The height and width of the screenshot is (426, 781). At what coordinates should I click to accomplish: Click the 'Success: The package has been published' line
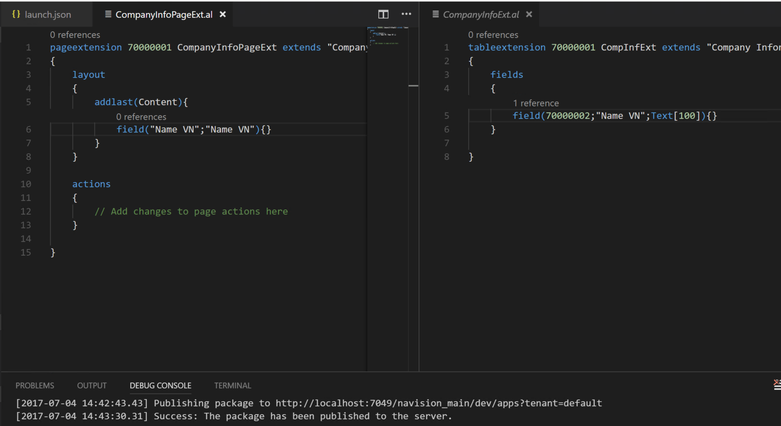click(234, 416)
